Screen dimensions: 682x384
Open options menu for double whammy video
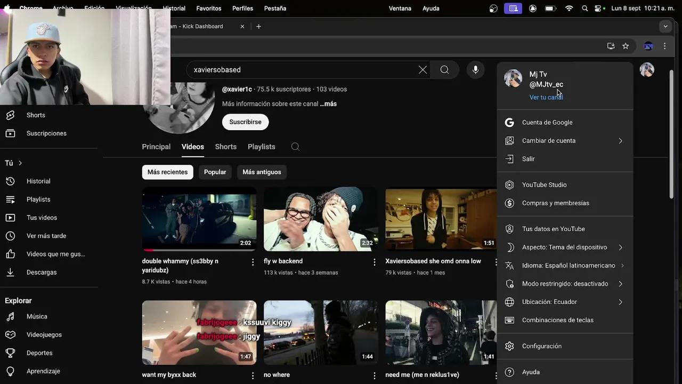pos(253,262)
